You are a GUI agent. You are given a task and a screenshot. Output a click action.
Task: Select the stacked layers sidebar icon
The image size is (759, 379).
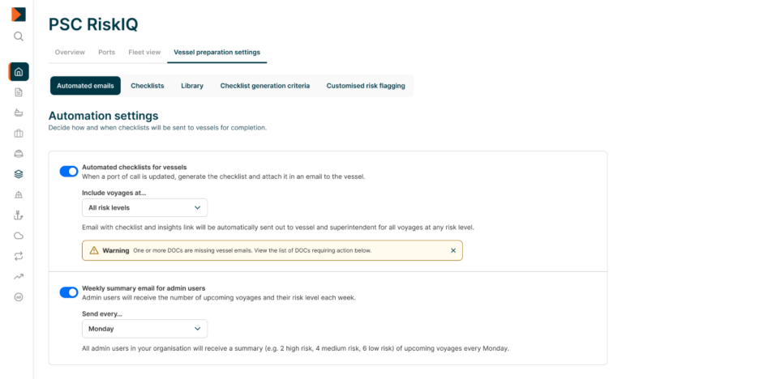click(x=19, y=173)
